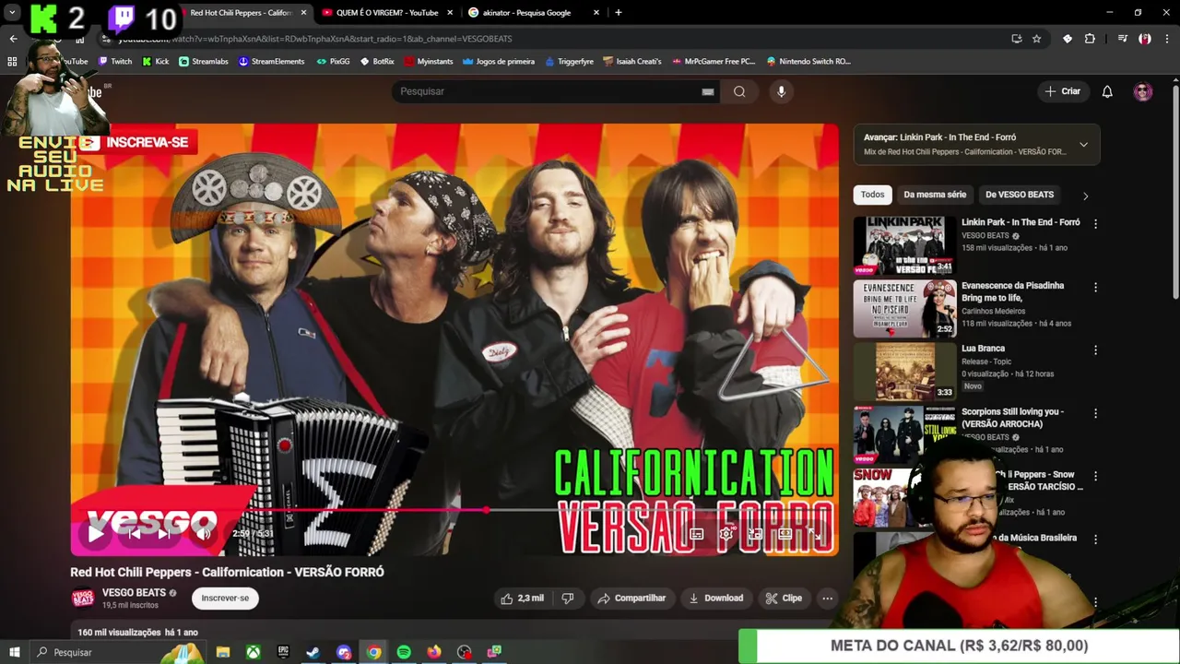Open the Criar create menu
This screenshot has height=664, width=1180.
(x=1062, y=91)
